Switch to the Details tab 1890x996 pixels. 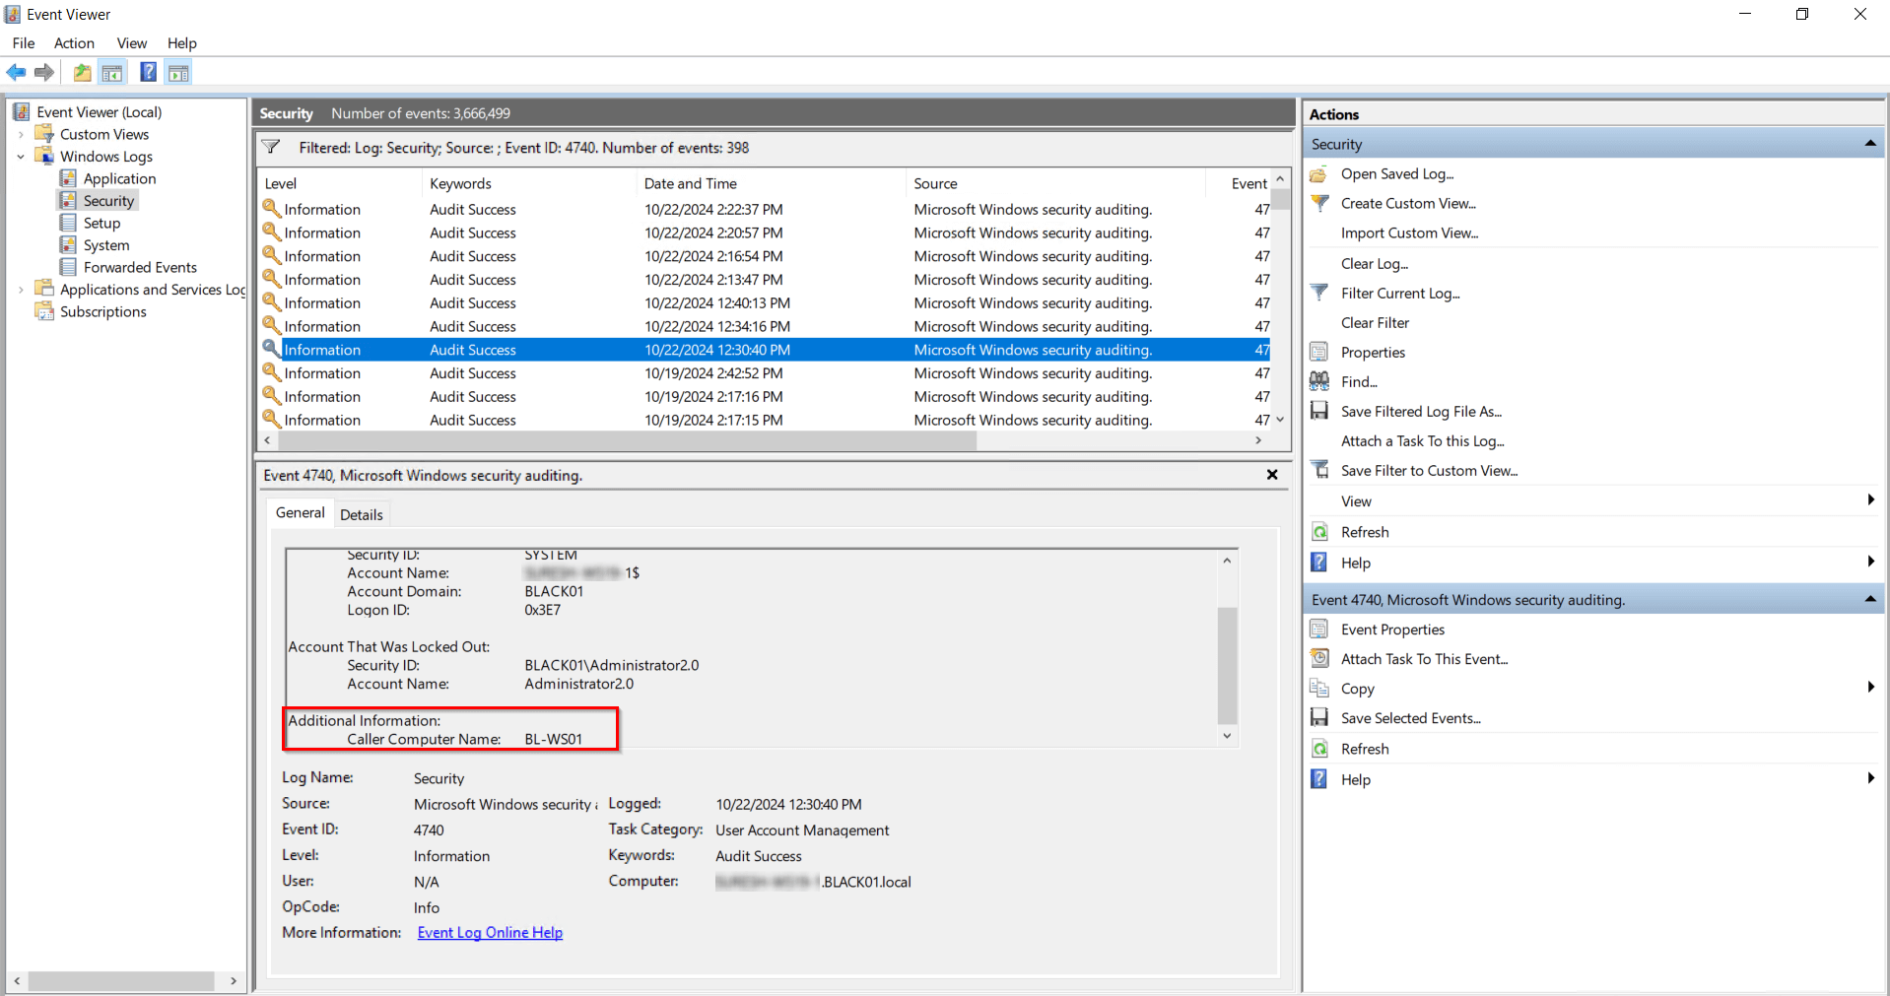coord(361,513)
